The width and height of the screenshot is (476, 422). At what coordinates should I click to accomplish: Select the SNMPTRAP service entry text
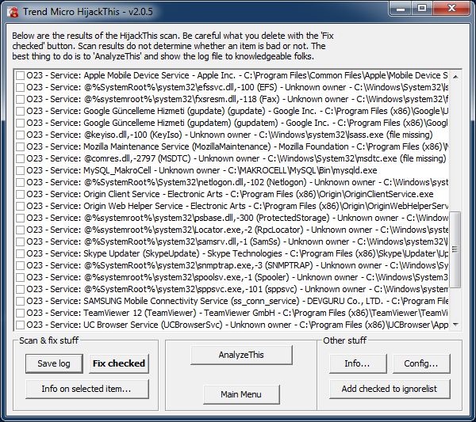tap(237, 265)
